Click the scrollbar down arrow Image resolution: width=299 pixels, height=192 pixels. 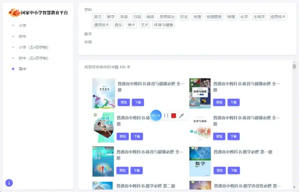pos(294,187)
